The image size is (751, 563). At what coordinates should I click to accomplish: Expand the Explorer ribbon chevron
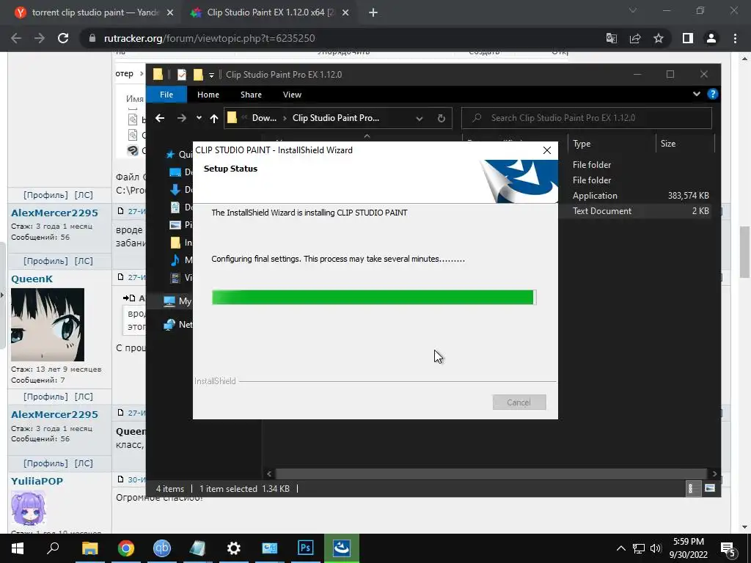tap(697, 95)
